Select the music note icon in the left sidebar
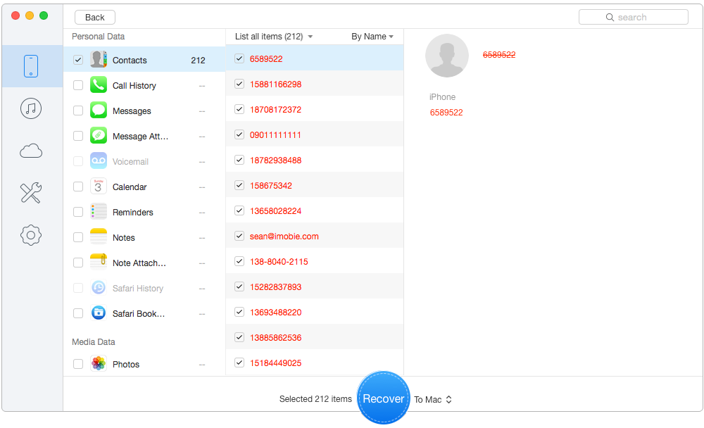The height and width of the screenshot is (428, 704). 30,108
